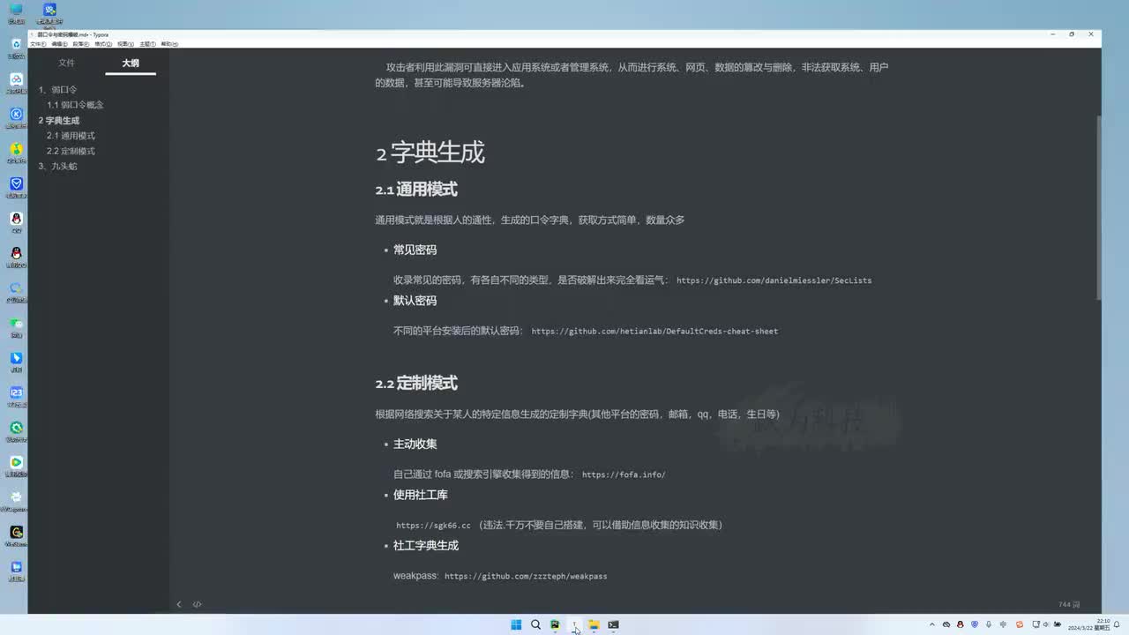The height and width of the screenshot is (635, 1129).
Task: Go to outline item 2.2 定制模式
Action: coord(71,151)
